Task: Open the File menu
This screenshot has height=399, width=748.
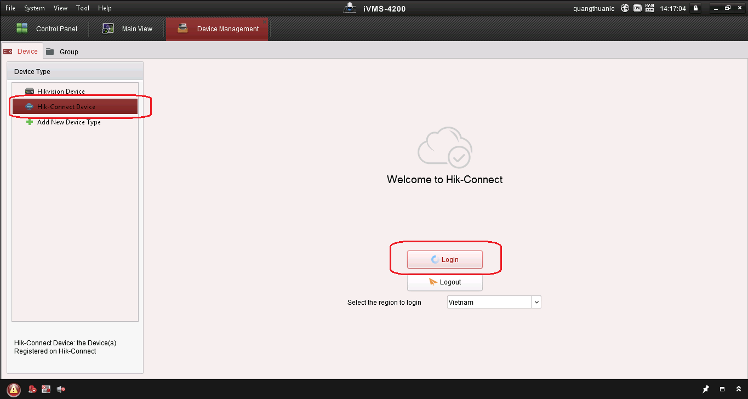Action: click(10, 8)
